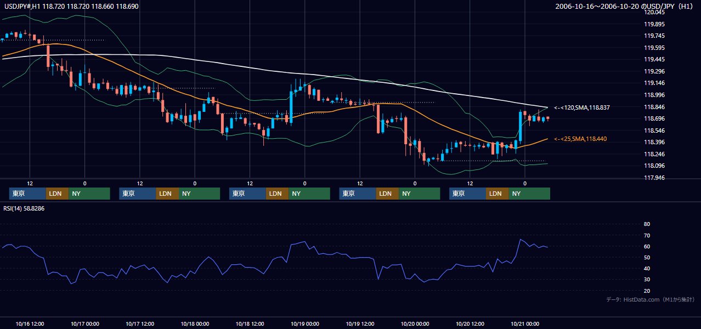The height and width of the screenshot is (329, 701).
Task: Click price axis value 118.696
Action: click(655, 118)
